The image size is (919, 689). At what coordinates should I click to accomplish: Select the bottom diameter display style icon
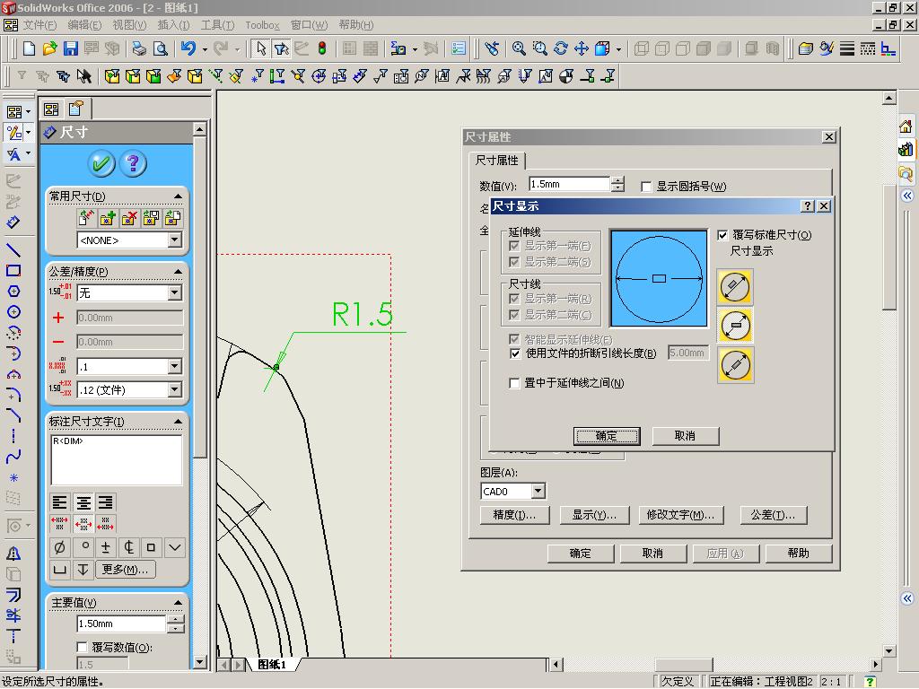coord(735,365)
